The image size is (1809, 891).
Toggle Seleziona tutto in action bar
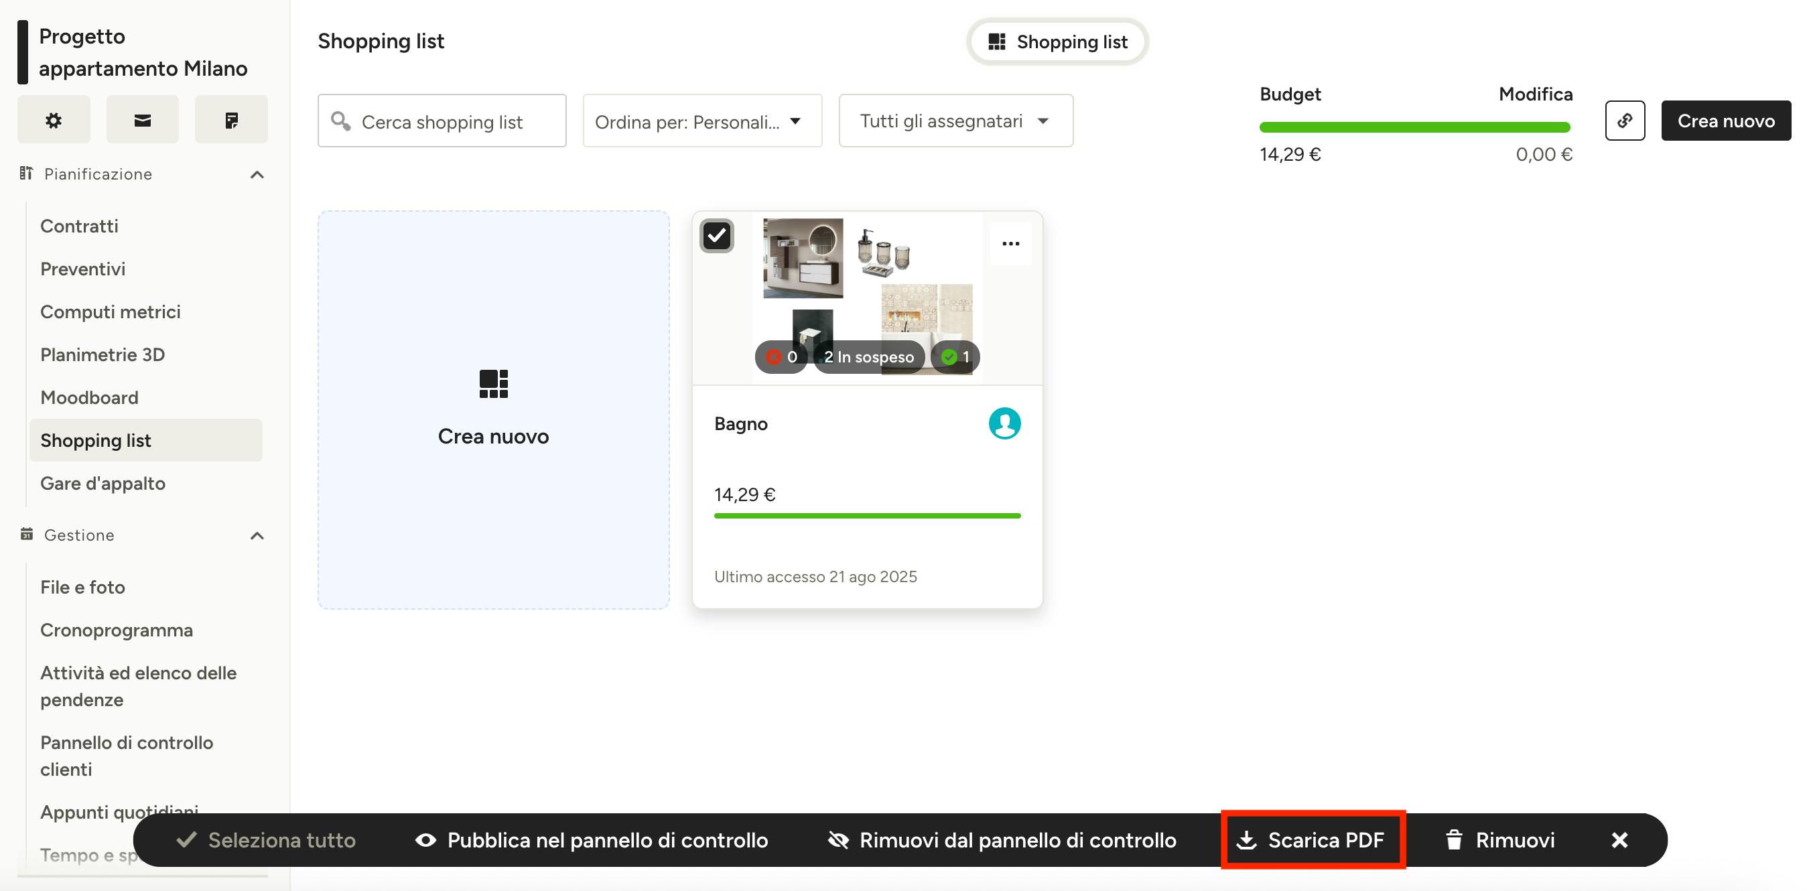[x=266, y=839]
